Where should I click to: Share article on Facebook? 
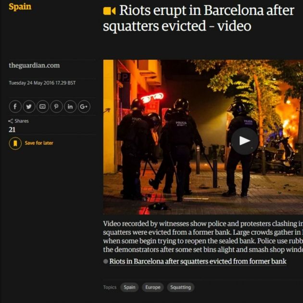[x=15, y=106]
